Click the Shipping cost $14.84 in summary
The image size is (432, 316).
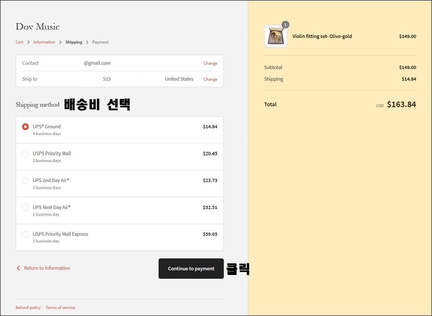409,79
